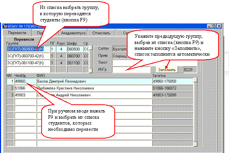The image size is (229, 153).
Task: Open the Отчислить tab
Action: [x=101, y=33]
